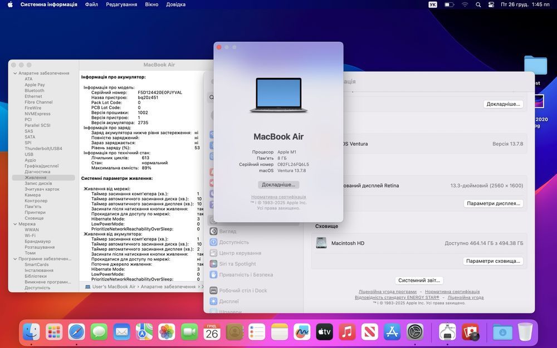Viewport: 557px width, 348px height.
Task: Click battery status icon in menu bar
Action: 449,4
